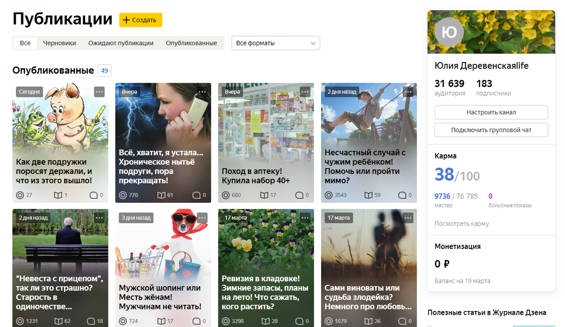Screen dimensions: 565x327
Task: Click published count badge 49
Action: coord(105,71)
